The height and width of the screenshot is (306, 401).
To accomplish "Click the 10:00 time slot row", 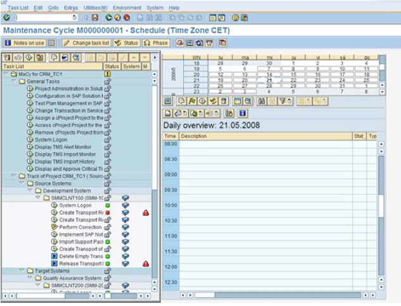I will [269, 205].
